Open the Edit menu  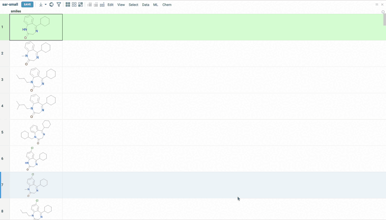pos(110,5)
